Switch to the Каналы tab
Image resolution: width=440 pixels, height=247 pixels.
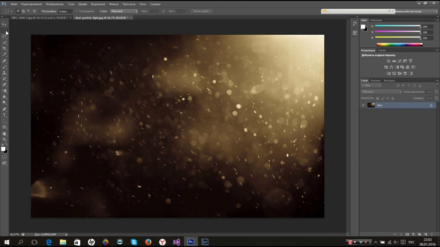375,80
